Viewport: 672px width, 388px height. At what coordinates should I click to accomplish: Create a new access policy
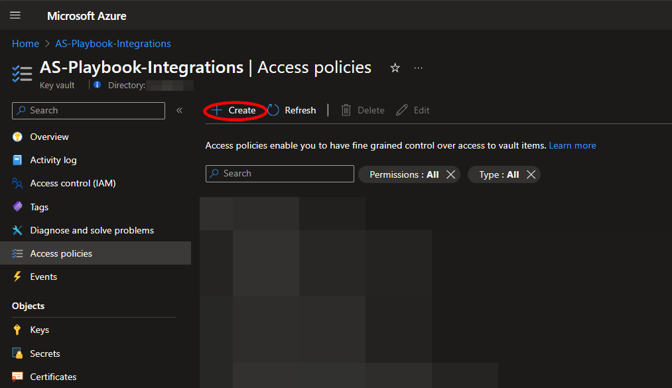pyautogui.click(x=234, y=111)
